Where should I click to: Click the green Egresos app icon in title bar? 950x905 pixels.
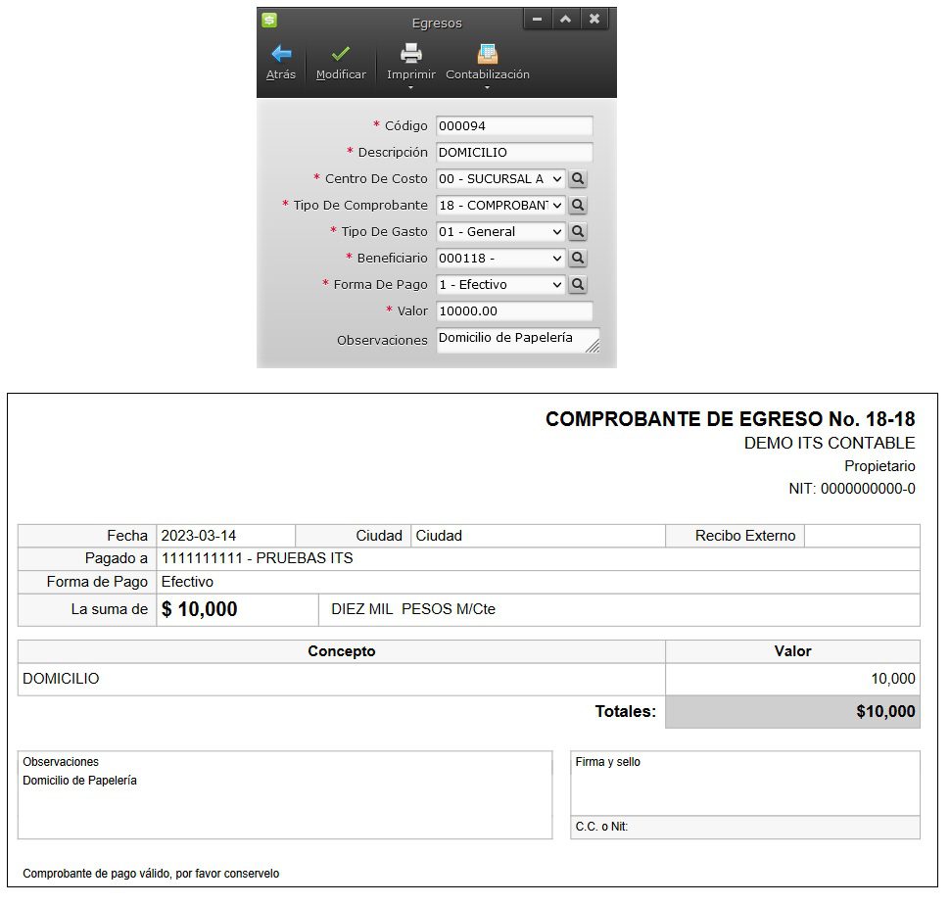(269, 20)
